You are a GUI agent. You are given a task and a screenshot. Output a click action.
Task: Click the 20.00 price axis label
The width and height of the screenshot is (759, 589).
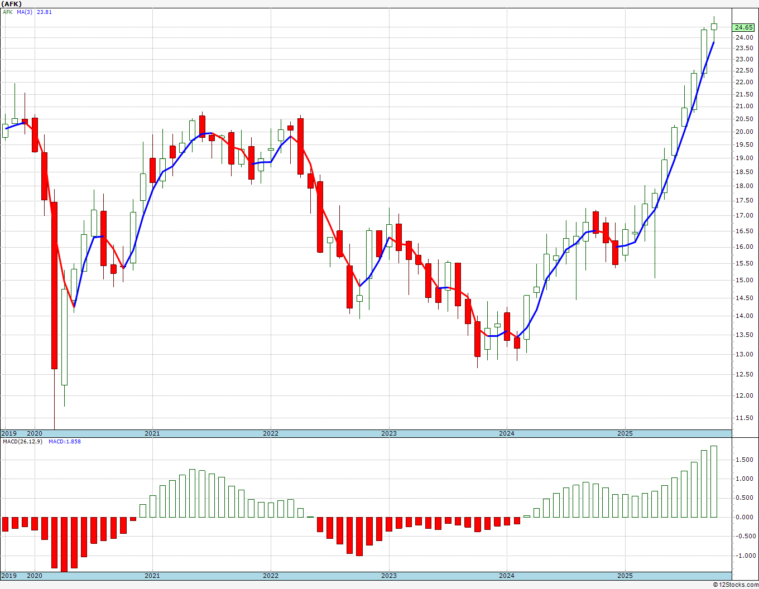tap(744, 132)
